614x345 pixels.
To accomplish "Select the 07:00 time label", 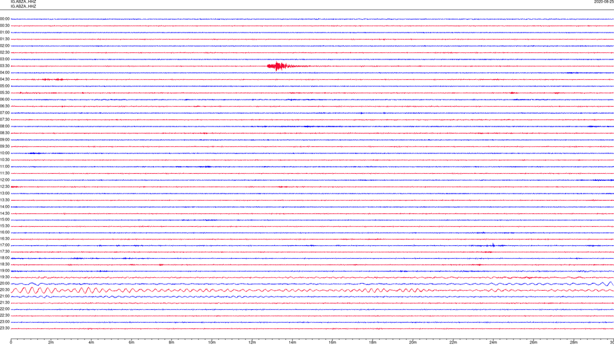I will pos(4,112).
